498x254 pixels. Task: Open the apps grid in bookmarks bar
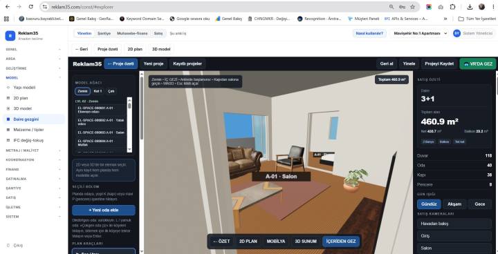point(6,19)
